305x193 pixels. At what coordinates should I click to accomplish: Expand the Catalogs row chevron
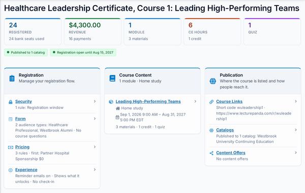[296, 130]
